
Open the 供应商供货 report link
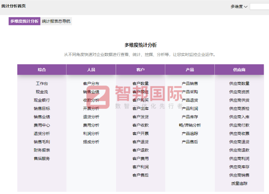pyautogui.click(x=239, y=100)
